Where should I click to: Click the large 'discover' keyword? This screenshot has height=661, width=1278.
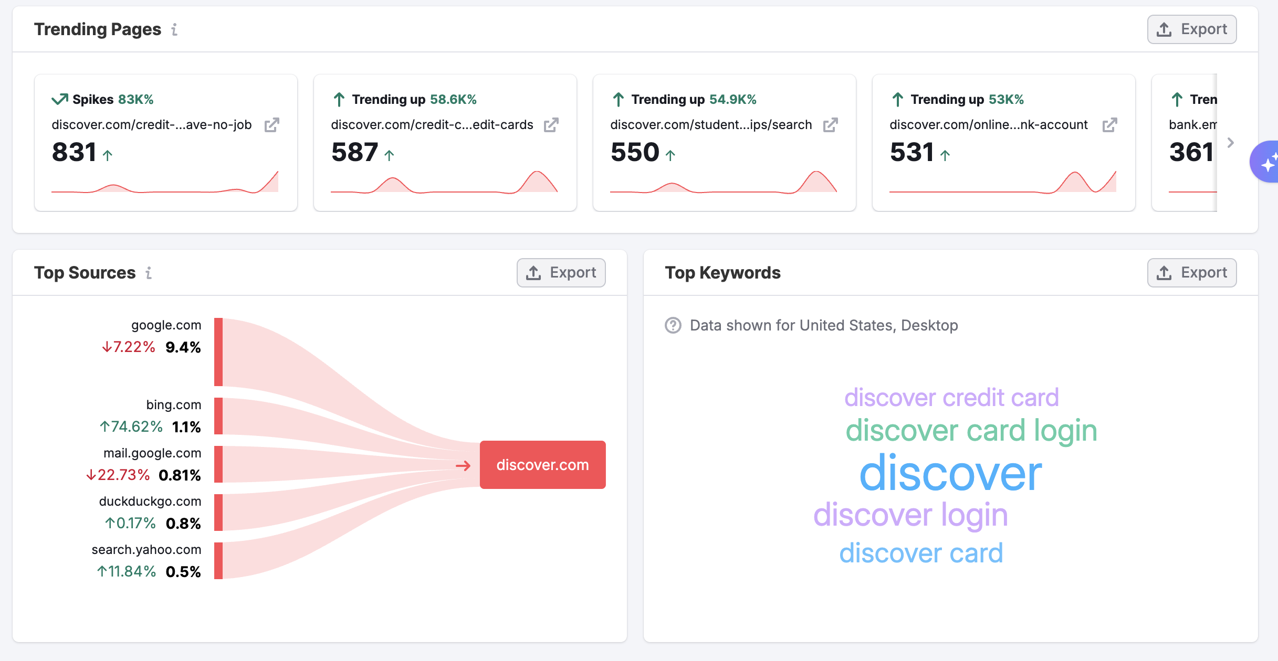(x=950, y=474)
